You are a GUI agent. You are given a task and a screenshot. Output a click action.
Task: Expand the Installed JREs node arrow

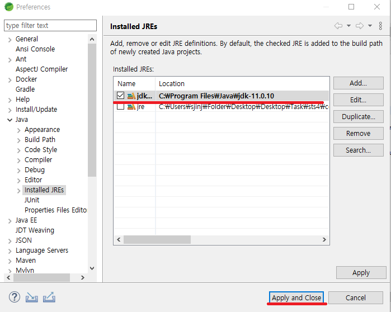pyautogui.click(x=18, y=191)
